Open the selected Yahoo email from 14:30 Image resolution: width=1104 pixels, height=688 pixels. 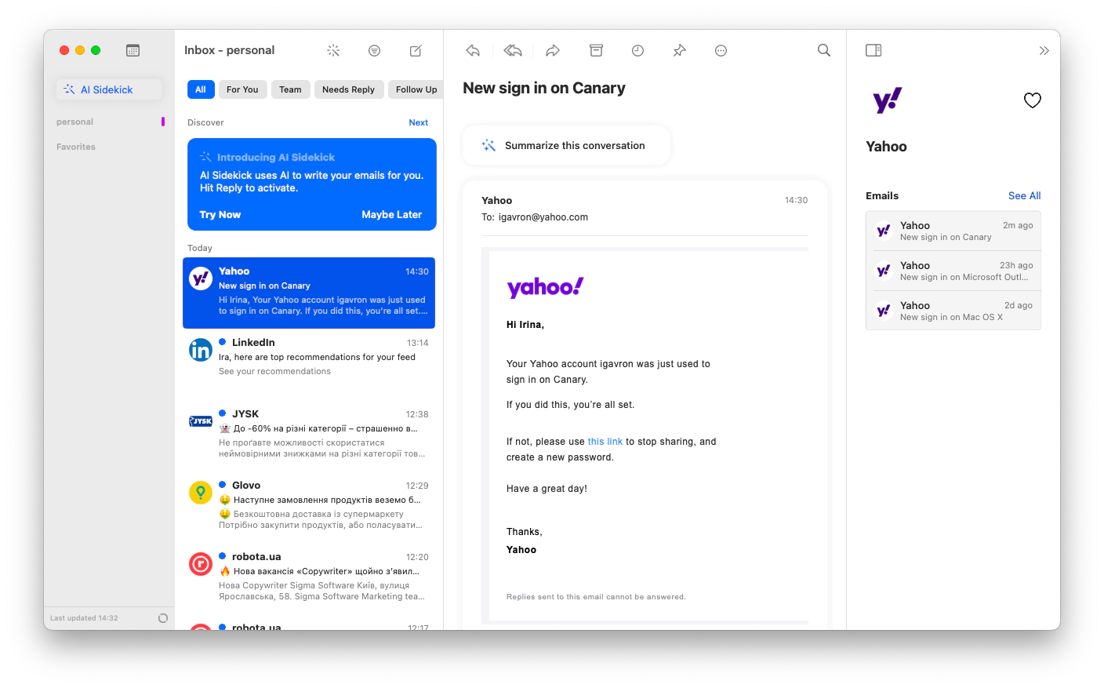pyautogui.click(x=309, y=293)
